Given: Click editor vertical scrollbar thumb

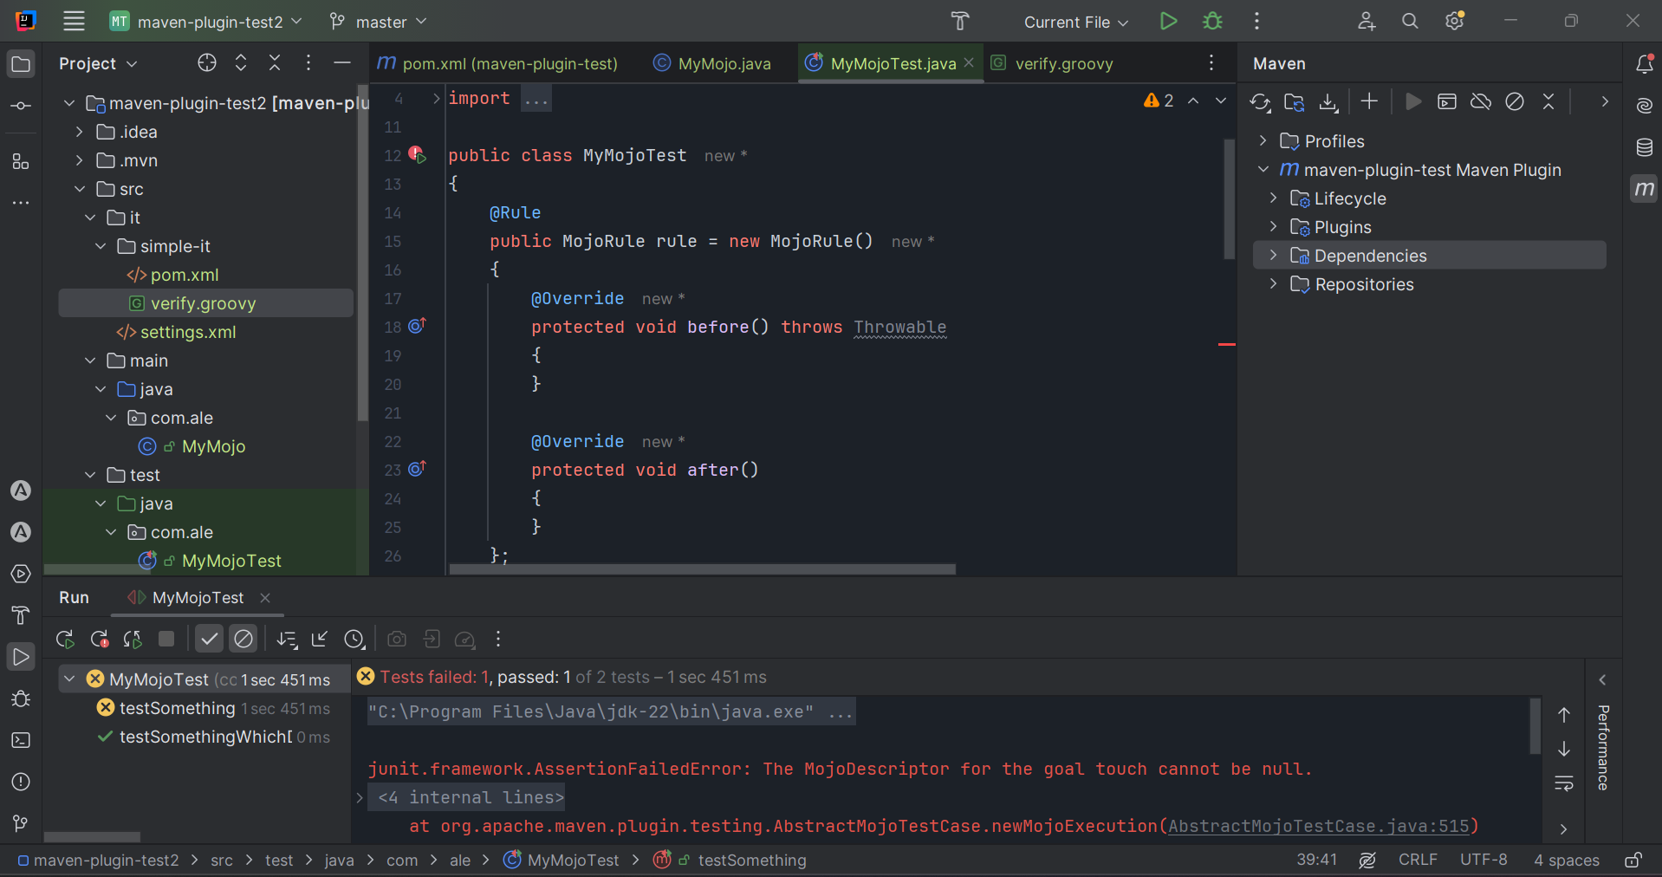Looking at the screenshot, I should [1229, 198].
